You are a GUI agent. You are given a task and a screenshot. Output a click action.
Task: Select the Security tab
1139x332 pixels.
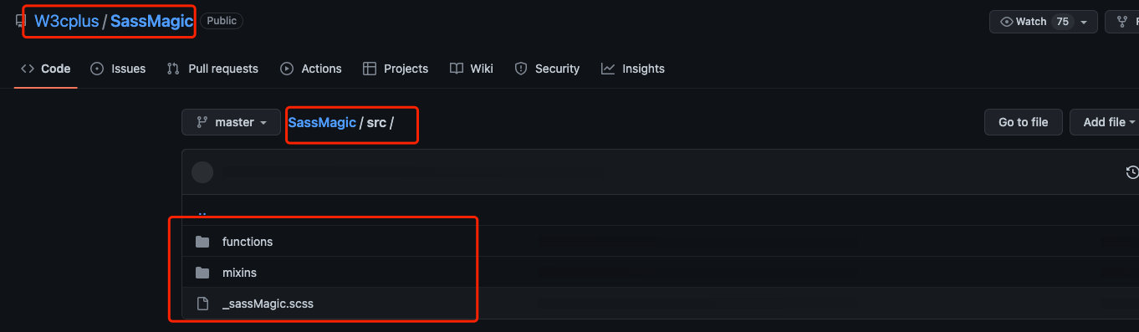click(547, 69)
